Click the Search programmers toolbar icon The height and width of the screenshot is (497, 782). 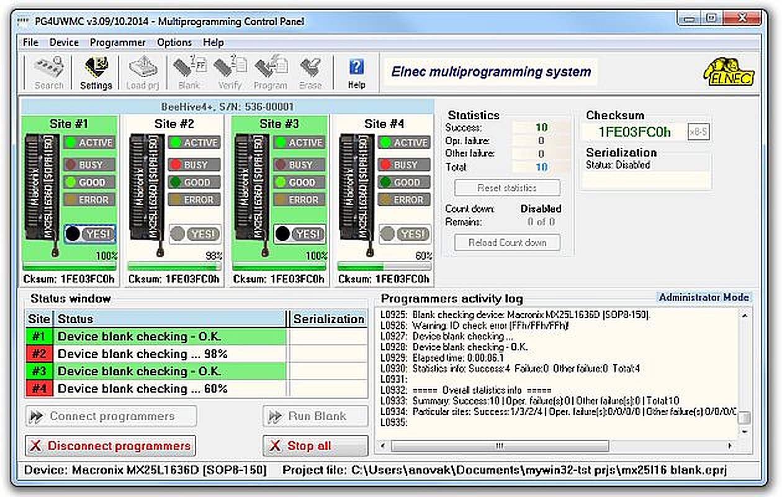pos(49,73)
